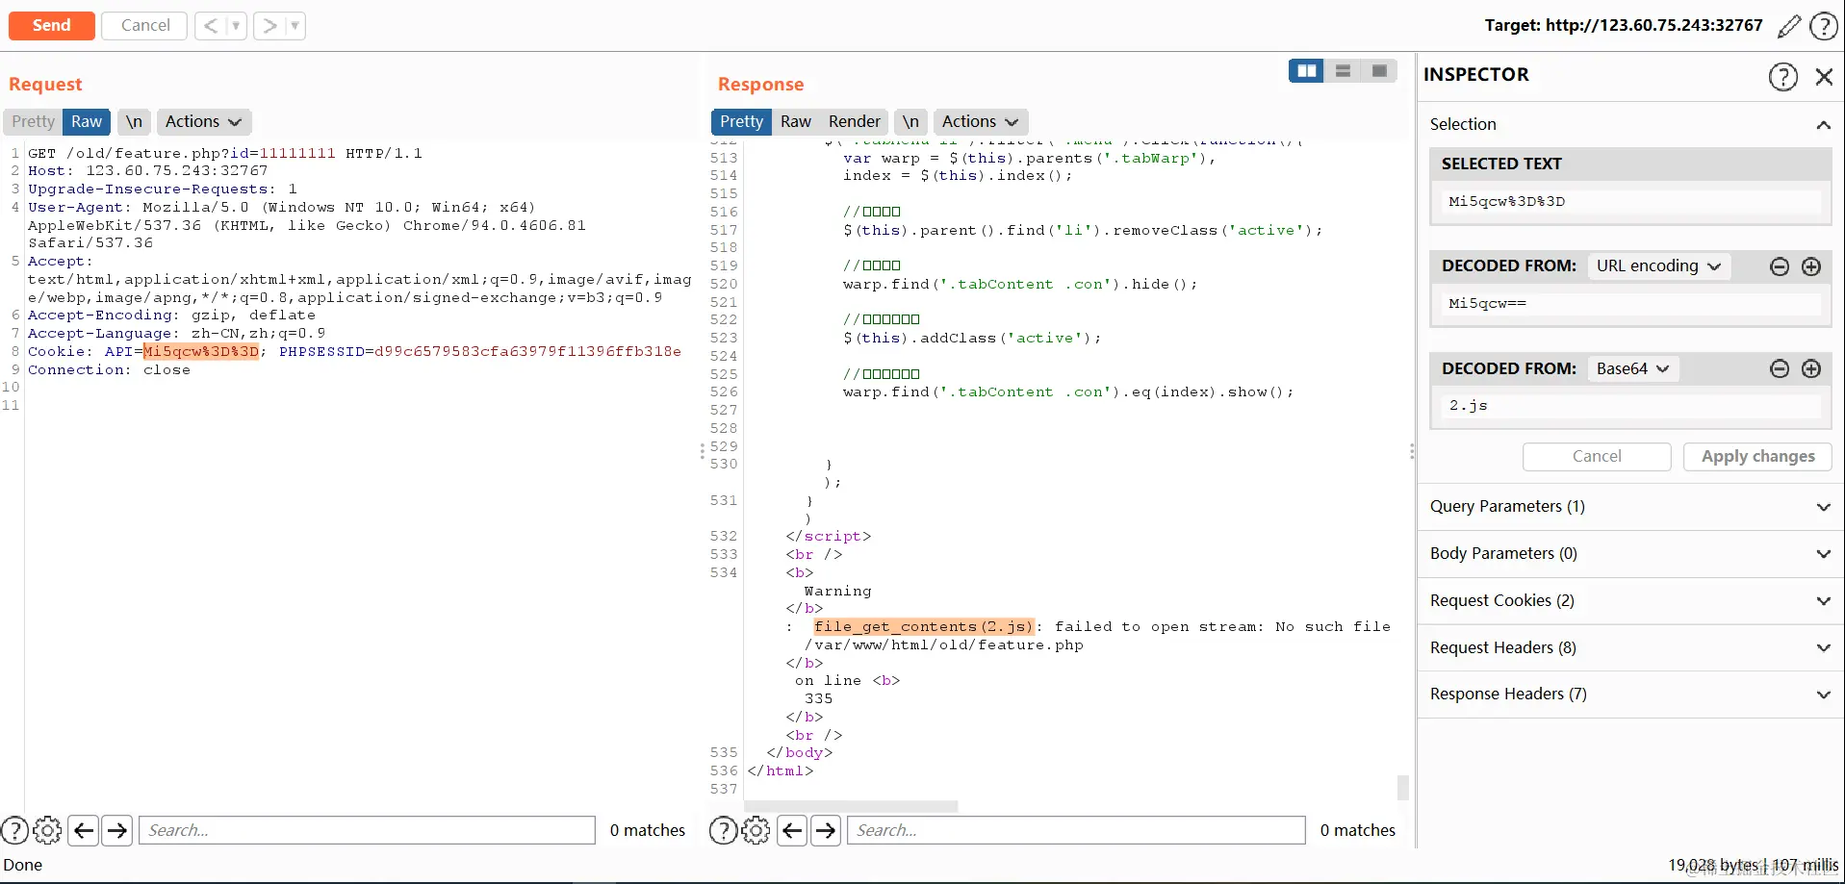This screenshot has height=884, width=1845.
Task: Toggle request newline display \n button
Action: pos(134,122)
